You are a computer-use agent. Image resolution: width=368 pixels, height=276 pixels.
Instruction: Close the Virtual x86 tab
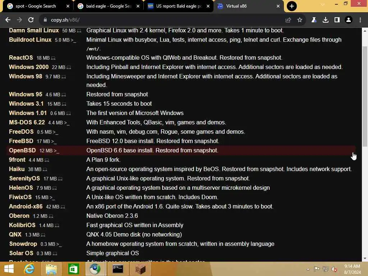click(x=278, y=6)
